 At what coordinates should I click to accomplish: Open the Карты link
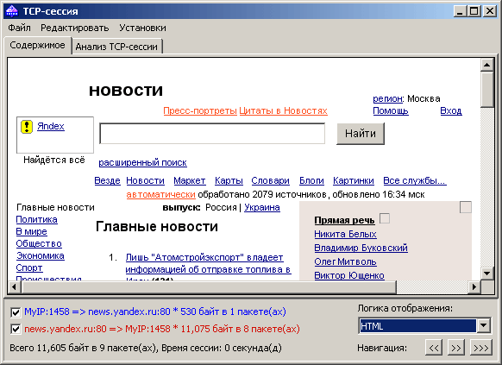(229, 180)
